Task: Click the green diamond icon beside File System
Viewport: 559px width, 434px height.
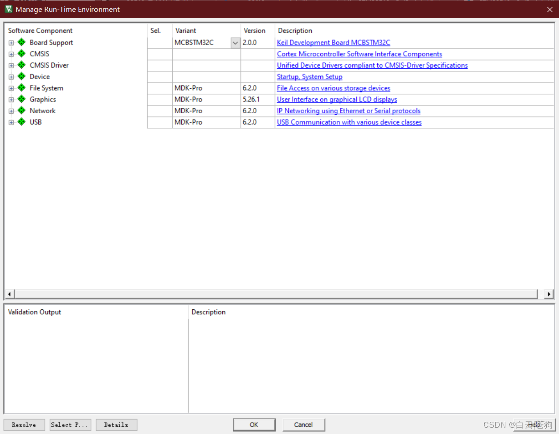Action: pyautogui.click(x=21, y=88)
